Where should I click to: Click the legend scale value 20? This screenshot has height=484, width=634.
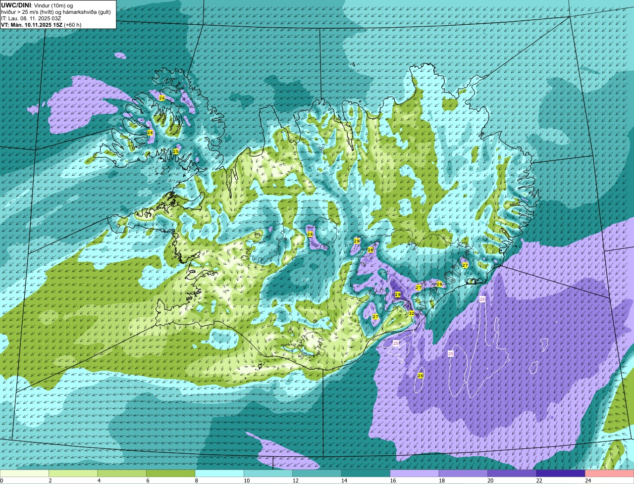[490, 481]
